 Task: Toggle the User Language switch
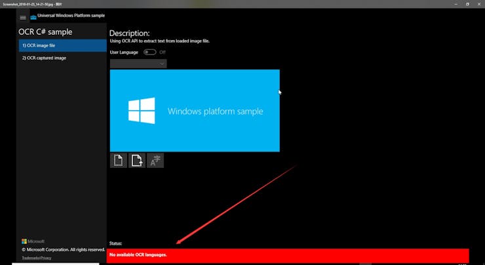(150, 52)
